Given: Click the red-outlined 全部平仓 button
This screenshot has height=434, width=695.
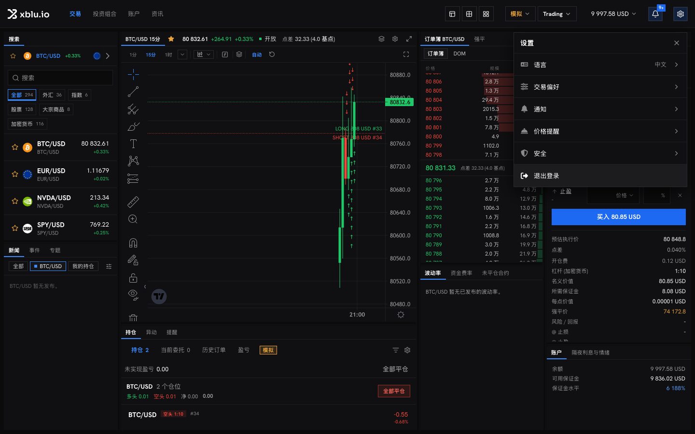Looking at the screenshot, I should (394, 391).
